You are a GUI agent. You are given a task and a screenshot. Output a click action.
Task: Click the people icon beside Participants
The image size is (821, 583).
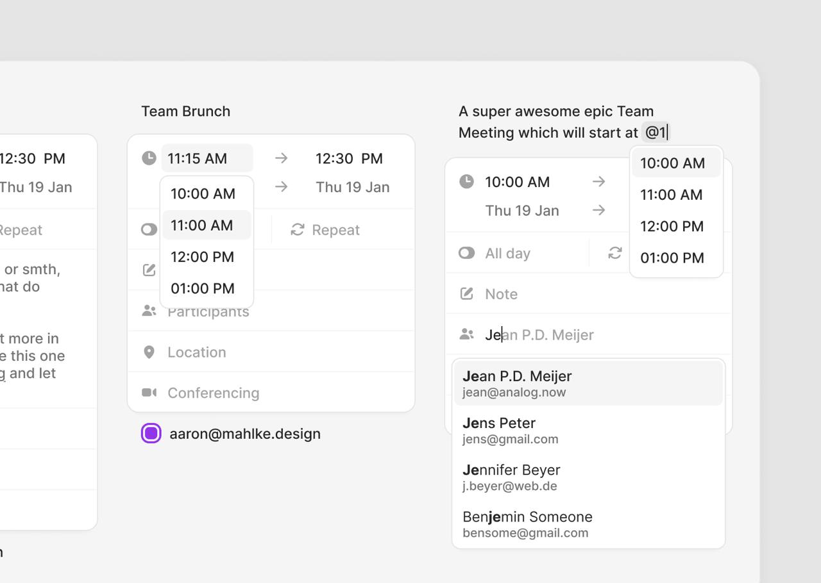[149, 311]
